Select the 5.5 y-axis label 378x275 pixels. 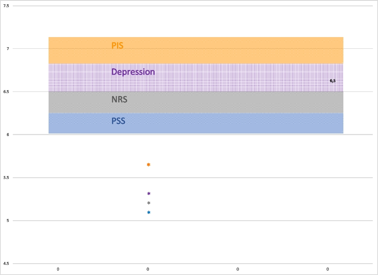point(6,178)
